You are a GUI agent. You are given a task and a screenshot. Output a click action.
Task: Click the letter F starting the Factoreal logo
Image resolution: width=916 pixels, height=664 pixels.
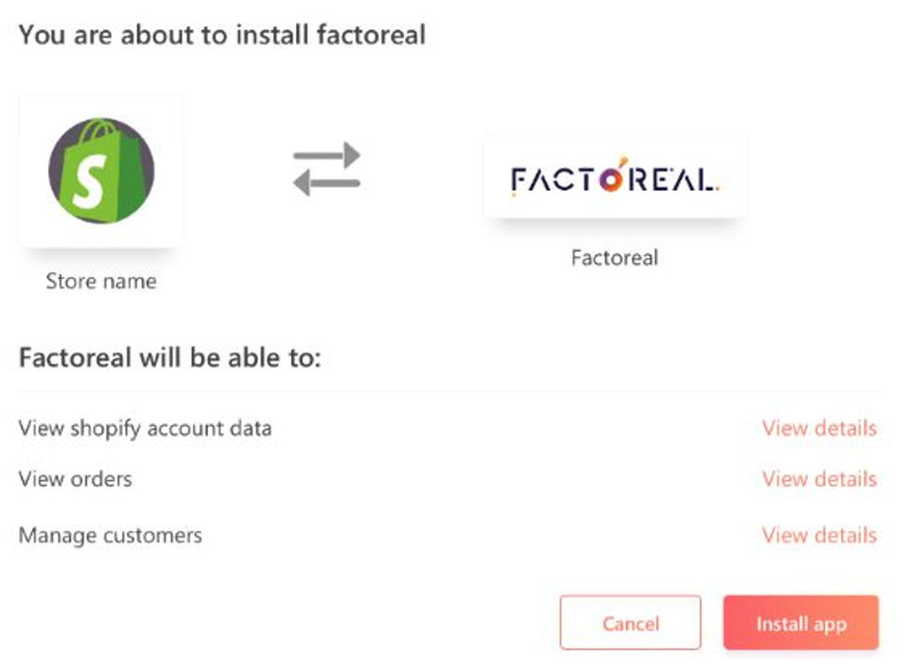(x=519, y=179)
